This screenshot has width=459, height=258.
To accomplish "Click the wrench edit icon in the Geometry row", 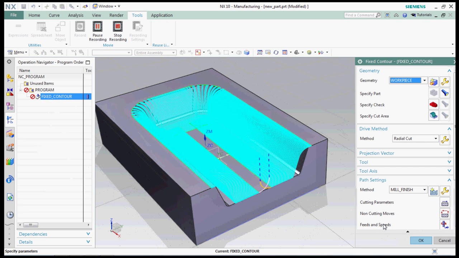I will tap(445, 82).
